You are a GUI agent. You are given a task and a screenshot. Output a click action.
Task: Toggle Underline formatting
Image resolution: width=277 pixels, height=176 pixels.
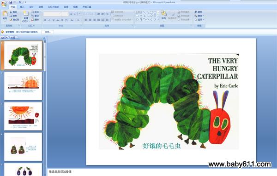[x=54, y=20]
